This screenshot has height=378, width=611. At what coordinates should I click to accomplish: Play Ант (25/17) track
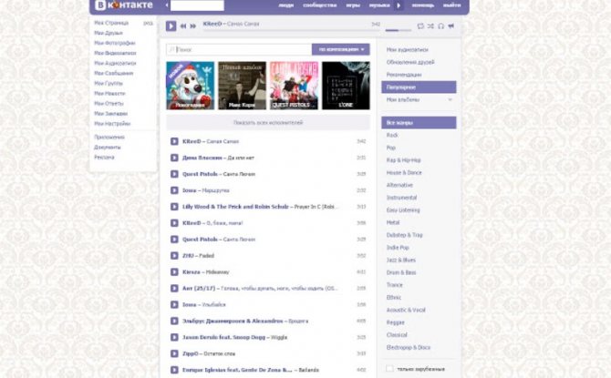(x=174, y=289)
